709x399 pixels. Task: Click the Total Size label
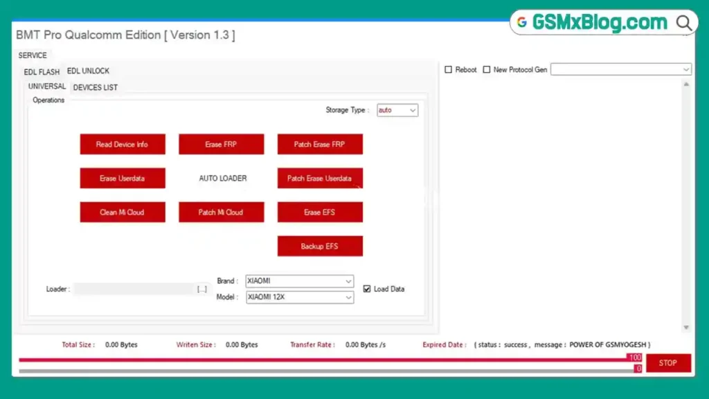78,345
